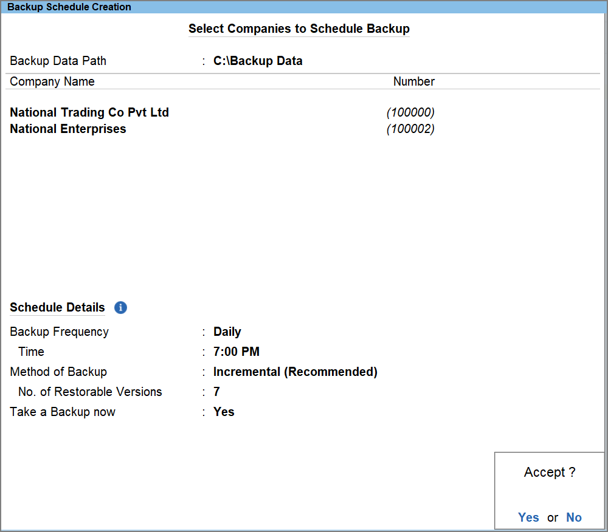Viewport: 608px width, 532px height.
Task: Reject with No in the Accept prompt
Action: [x=573, y=517]
